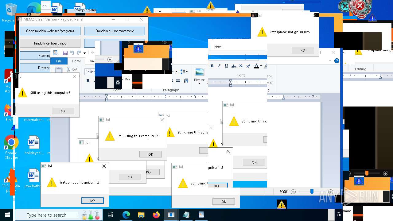Click the Subscript icon in WordPad
Screen dimensions: 393x221
pos(241,66)
